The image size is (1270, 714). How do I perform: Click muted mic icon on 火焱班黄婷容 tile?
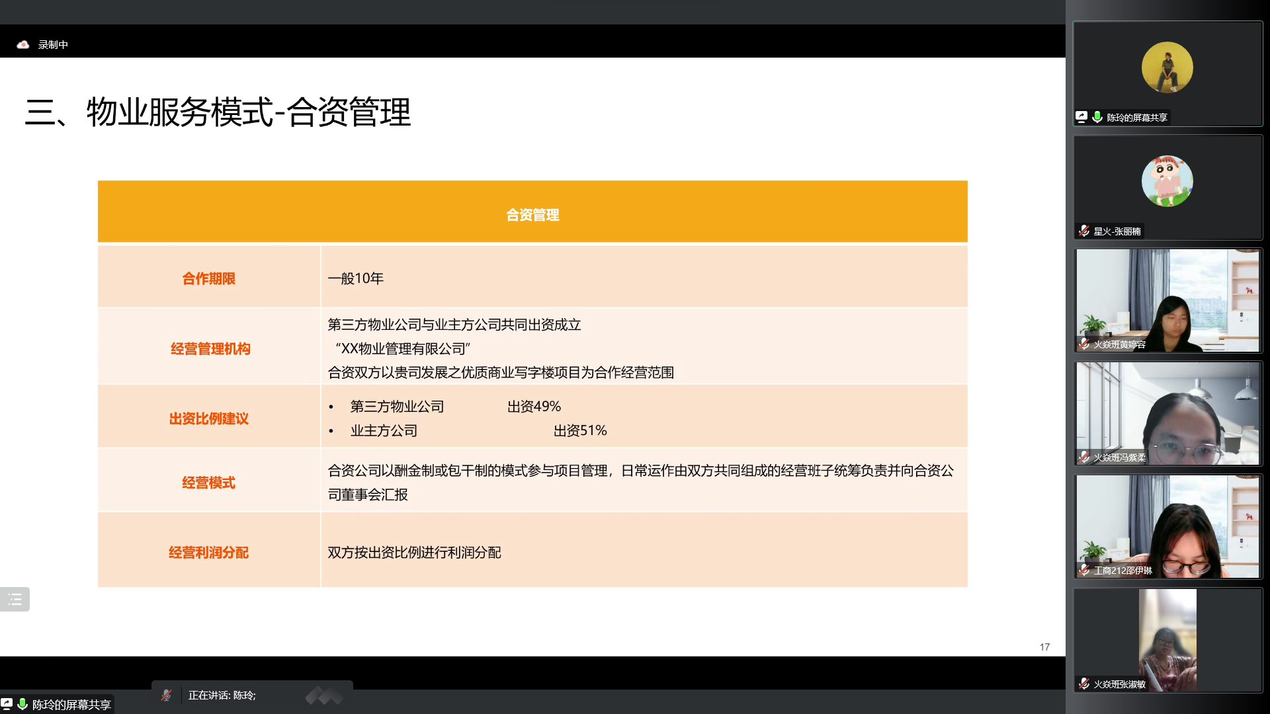click(1084, 344)
